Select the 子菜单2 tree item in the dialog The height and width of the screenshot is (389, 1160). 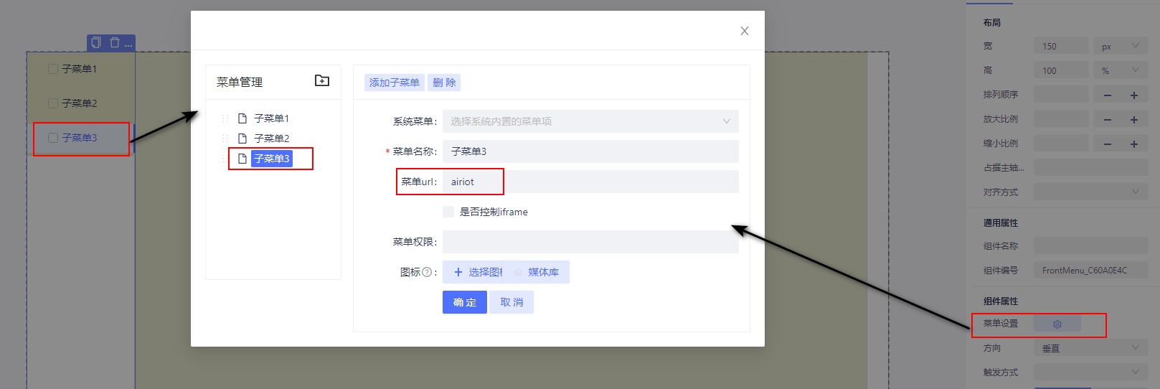pos(271,139)
